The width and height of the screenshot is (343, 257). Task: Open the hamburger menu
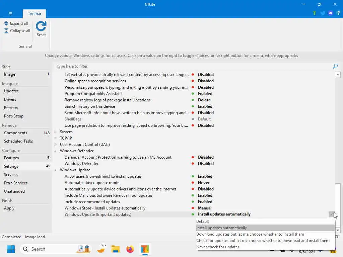click(x=10, y=13)
